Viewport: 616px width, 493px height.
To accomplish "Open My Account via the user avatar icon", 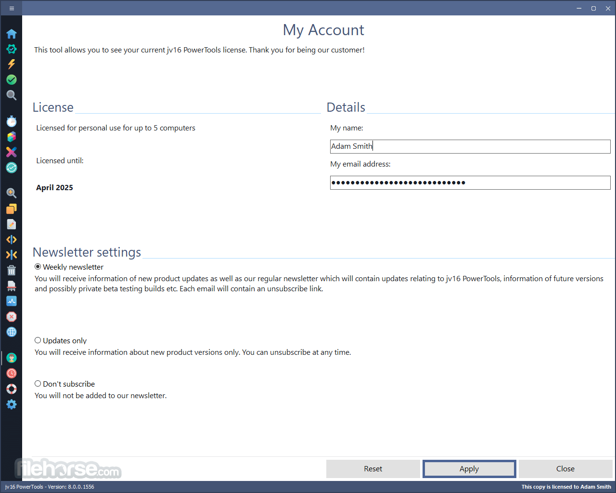I will (12, 358).
